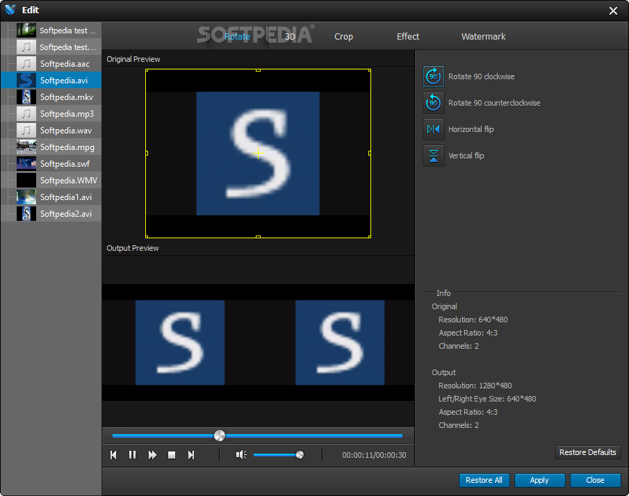Select the first Softpedia test file thumbnail
Viewport: 629px width, 496px height.
coord(26,31)
